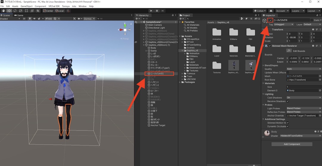The image size is (322, 166).
Task: Toggle 2D mode in Scene view
Action: (x=24, y=19)
